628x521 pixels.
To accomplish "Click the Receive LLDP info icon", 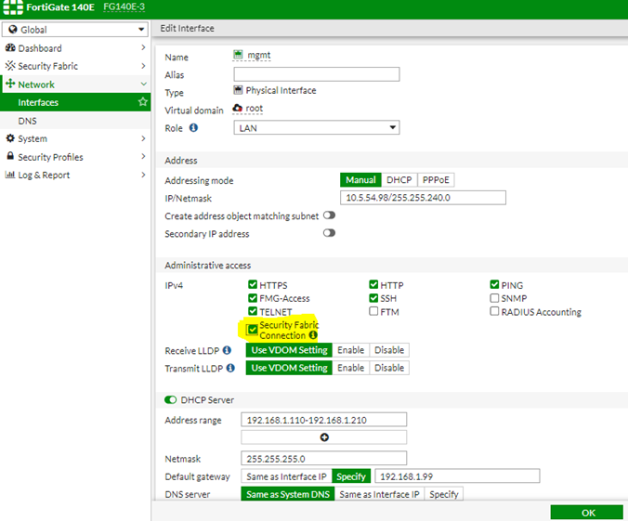I will click(227, 350).
